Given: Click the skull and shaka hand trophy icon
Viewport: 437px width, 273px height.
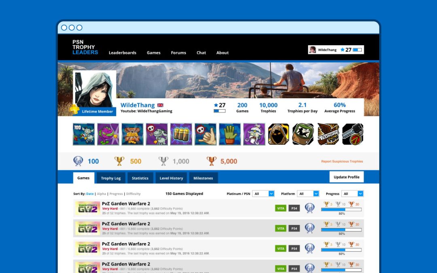Looking at the screenshot, I should coord(206,134).
